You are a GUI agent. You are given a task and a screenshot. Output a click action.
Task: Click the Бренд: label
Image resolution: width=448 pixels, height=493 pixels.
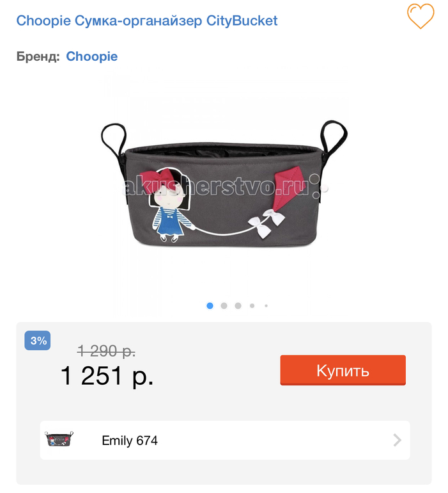click(38, 56)
